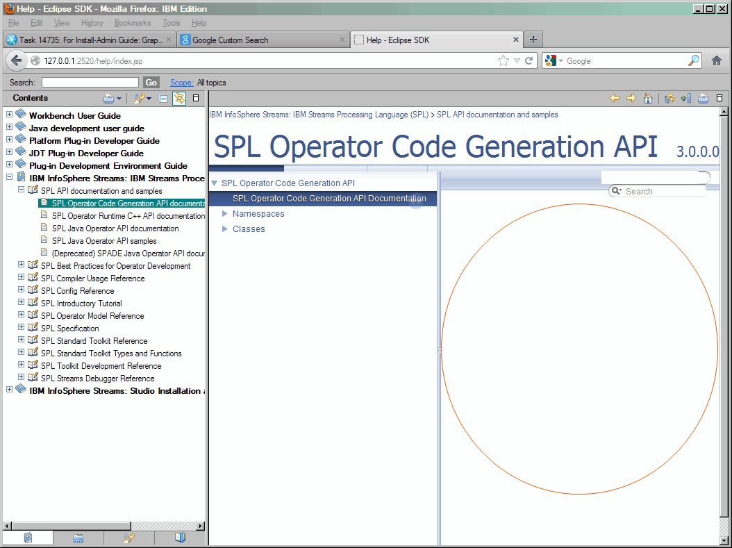Screen dimensions: 732x548
Task: Switch to Google Custom Search tab
Action: [263, 40]
